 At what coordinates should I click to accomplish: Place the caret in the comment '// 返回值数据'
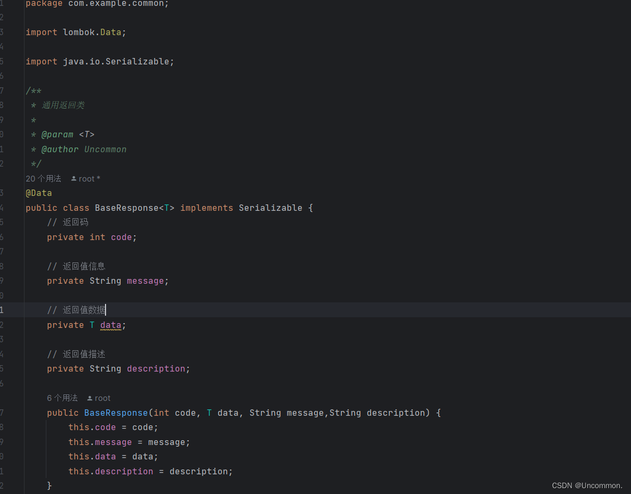tap(76, 310)
